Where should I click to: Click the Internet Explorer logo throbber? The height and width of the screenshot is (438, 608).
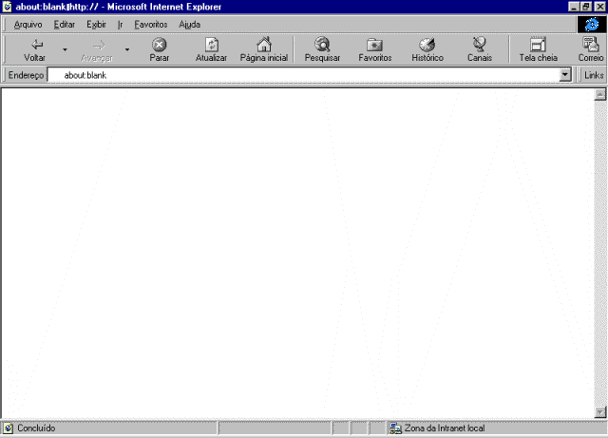pyautogui.click(x=592, y=25)
